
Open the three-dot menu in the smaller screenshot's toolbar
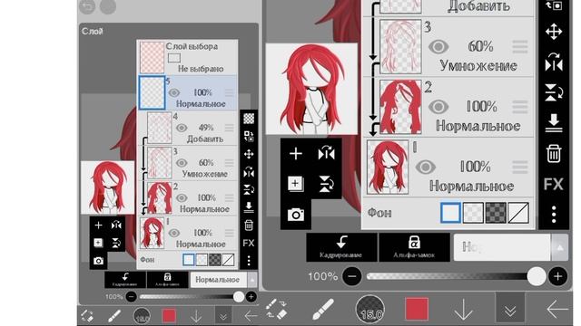249,261
